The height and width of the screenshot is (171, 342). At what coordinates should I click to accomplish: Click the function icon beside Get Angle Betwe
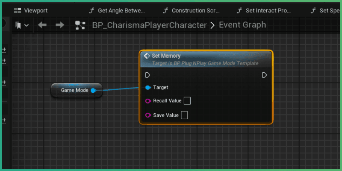point(92,10)
